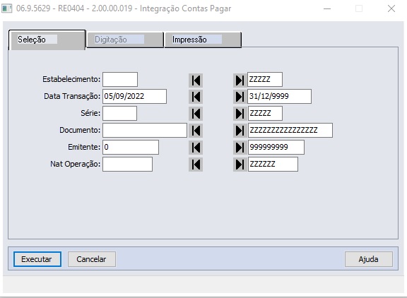Focus the Série initial field
This screenshot has width=407, height=298.
click(x=119, y=113)
